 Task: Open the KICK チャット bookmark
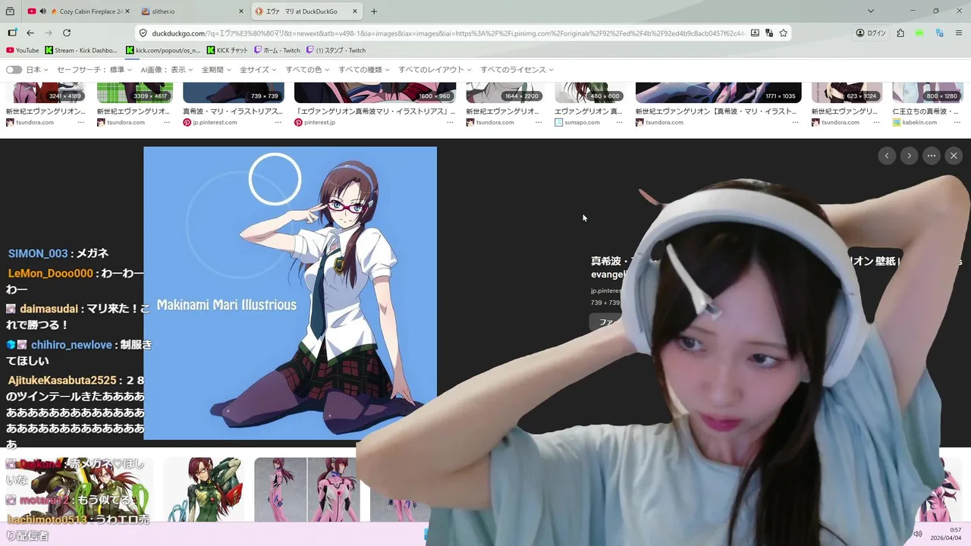click(228, 50)
